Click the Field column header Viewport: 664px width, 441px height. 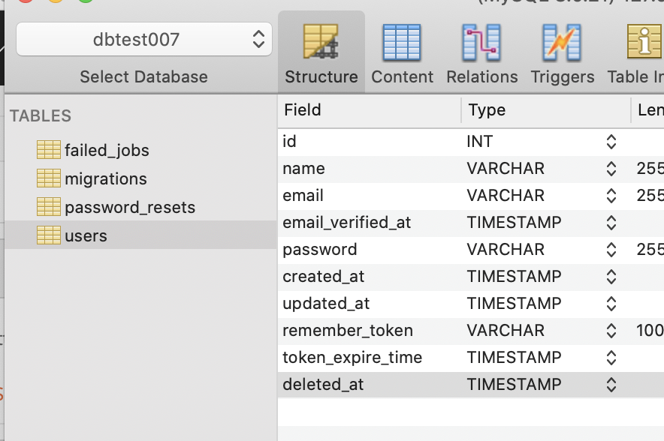click(x=303, y=110)
